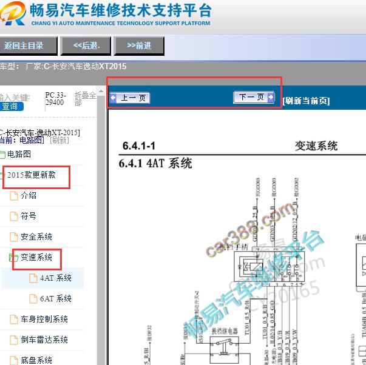The width and height of the screenshot is (366, 365).
Task: Click the 返回主目录 button
Action: point(28,45)
